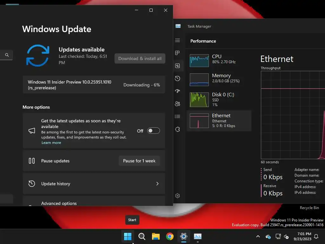Click the Memory usage mini graph
Screen dimensions: 325x244
(x=199, y=80)
